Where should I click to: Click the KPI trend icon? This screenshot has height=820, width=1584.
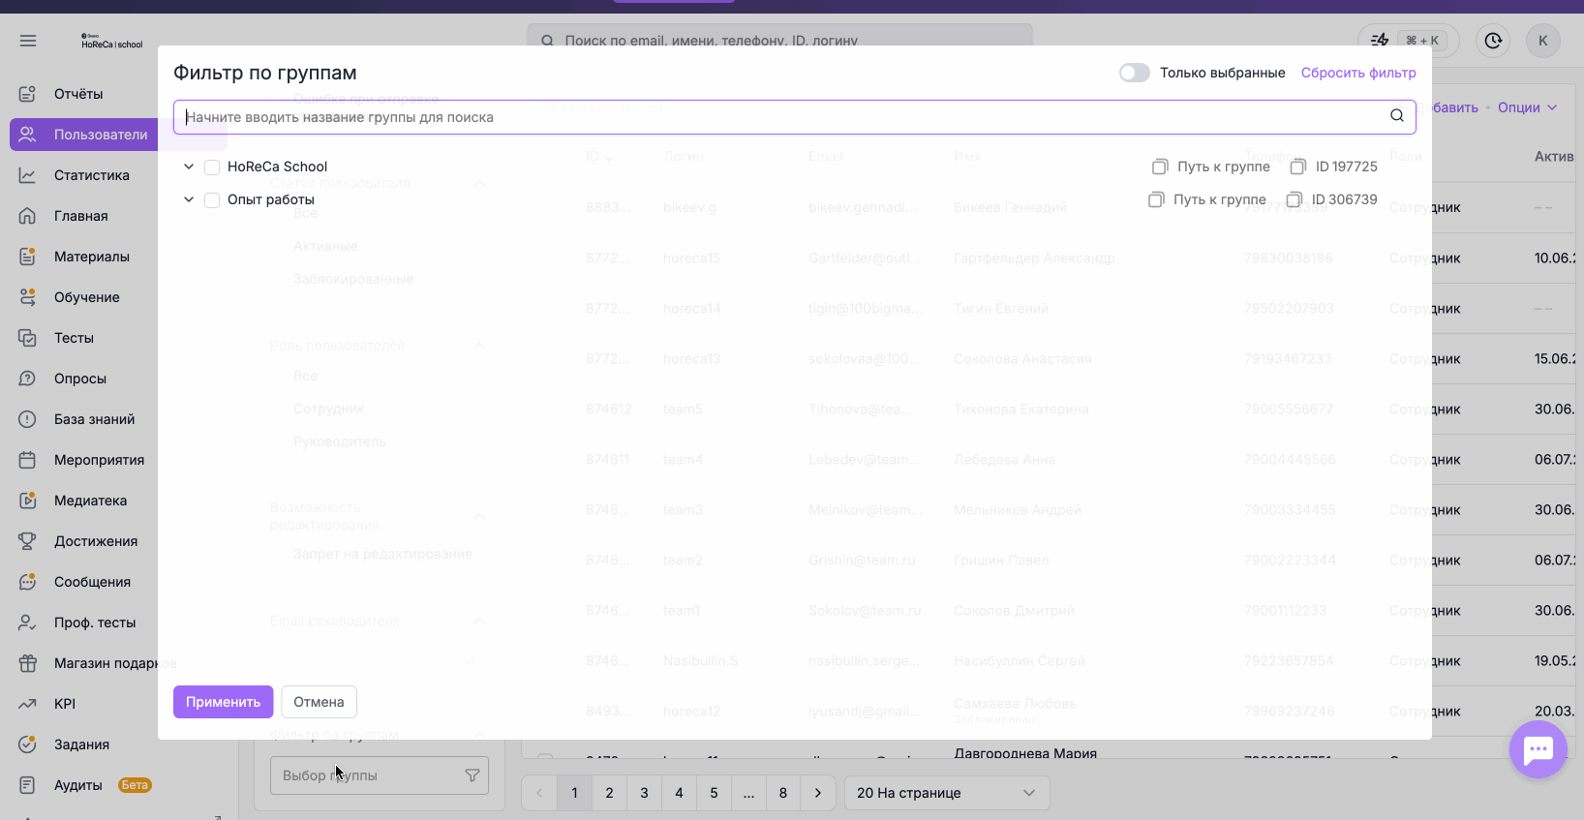27,704
